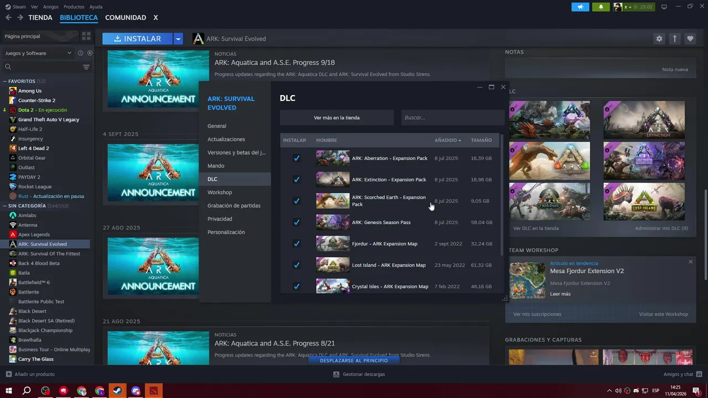The height and width of the screenshot is (398, 708).
Task: Click Desplazarse al principio button
Action: 354,360
